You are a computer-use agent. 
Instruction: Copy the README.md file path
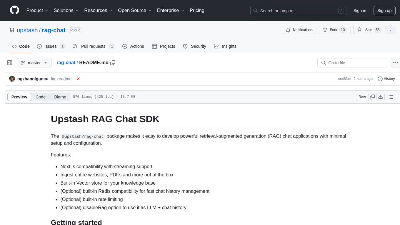tap(113, 63)
